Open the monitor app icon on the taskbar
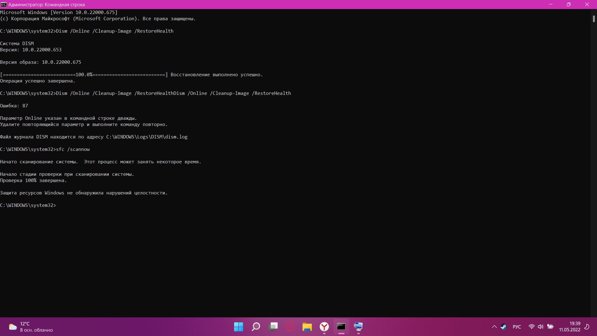Screen dimensions: 597x336 click(358, 327)
